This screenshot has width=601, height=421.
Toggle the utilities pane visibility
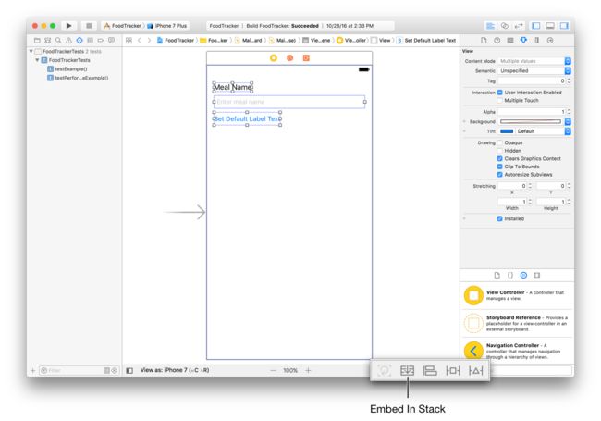564,26
